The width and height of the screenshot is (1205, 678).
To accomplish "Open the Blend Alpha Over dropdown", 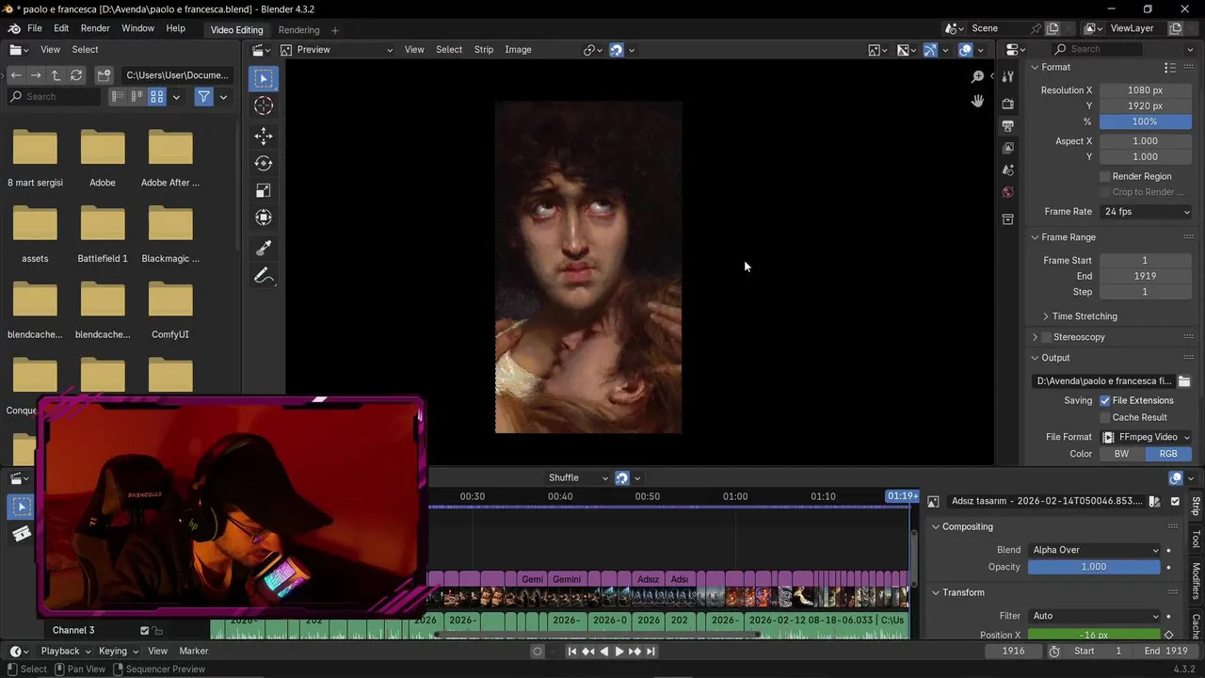I will [x=1095, y=550].
